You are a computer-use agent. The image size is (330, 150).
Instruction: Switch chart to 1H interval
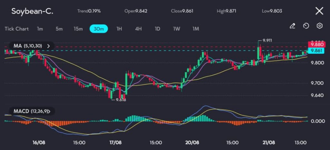click(x=119, y=29)
